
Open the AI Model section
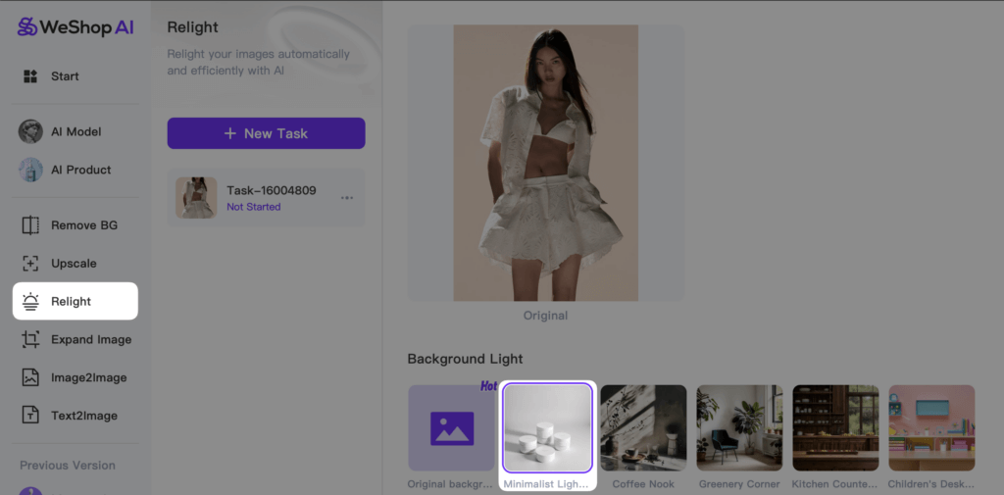coord(75,131)
